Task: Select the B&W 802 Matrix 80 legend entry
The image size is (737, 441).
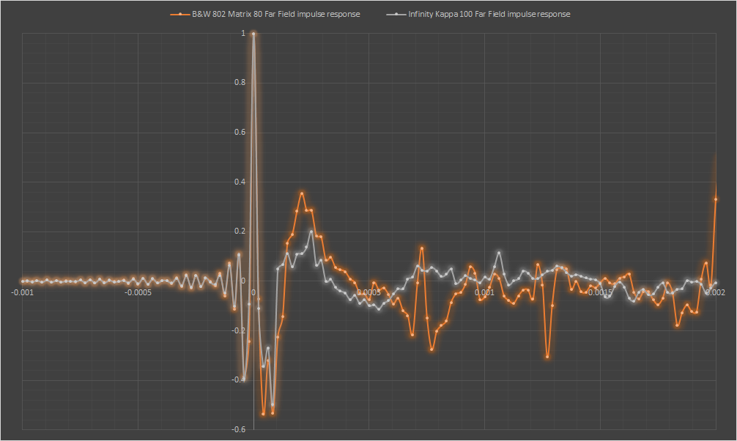Action: click(265, 14)
